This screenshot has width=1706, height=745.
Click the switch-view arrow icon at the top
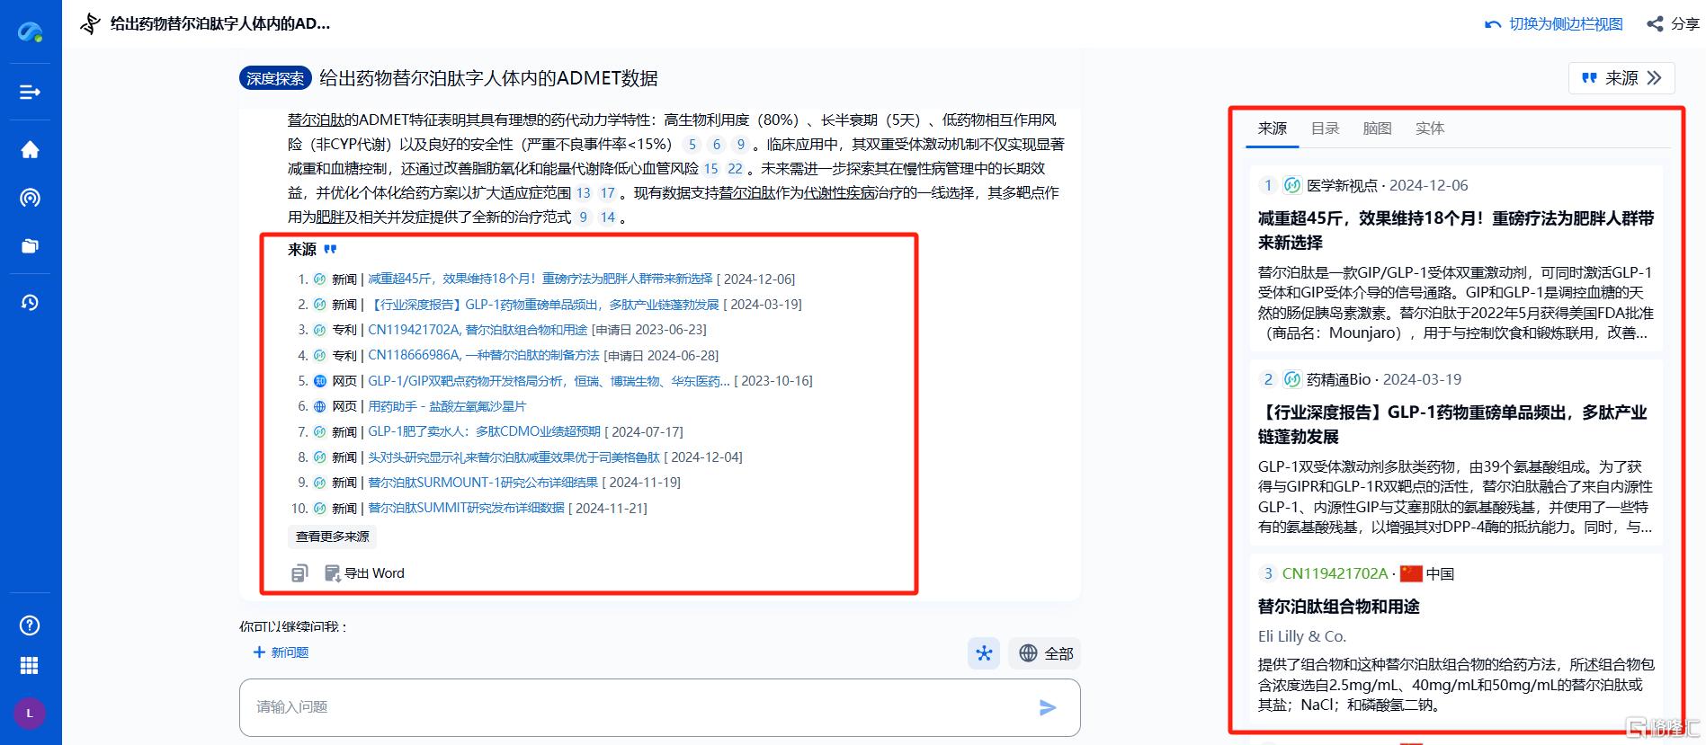click(1493, 24)
